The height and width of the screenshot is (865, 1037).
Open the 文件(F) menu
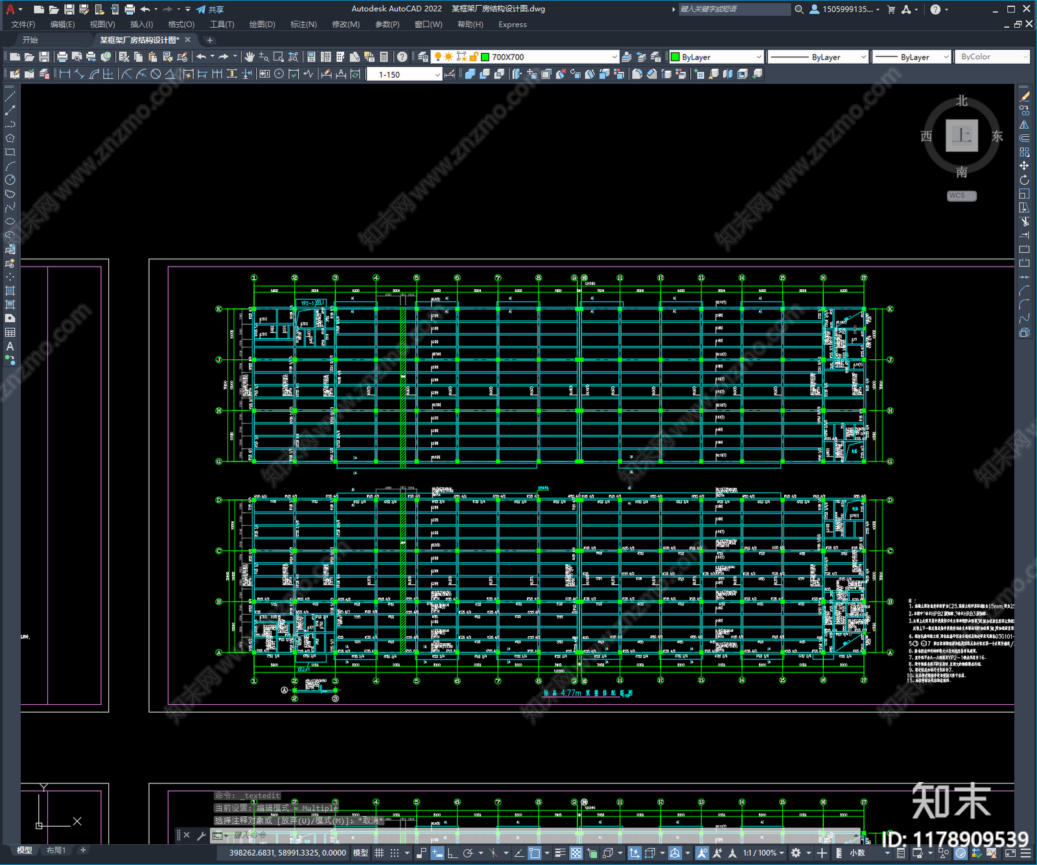(x=23, y=25)
